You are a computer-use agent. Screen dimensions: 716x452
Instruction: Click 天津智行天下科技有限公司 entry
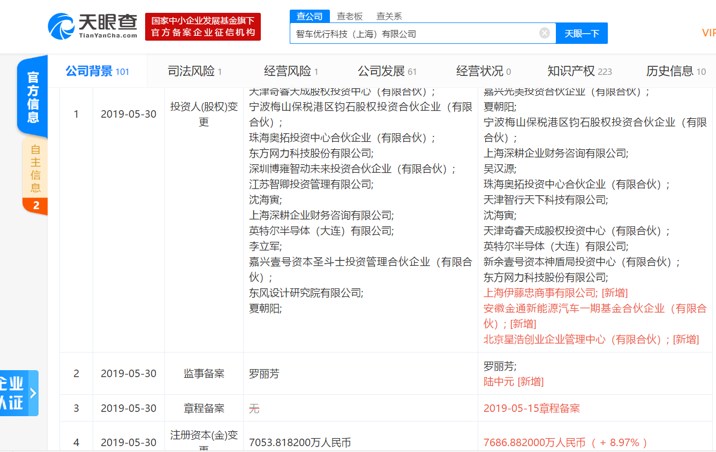point(546,200)
